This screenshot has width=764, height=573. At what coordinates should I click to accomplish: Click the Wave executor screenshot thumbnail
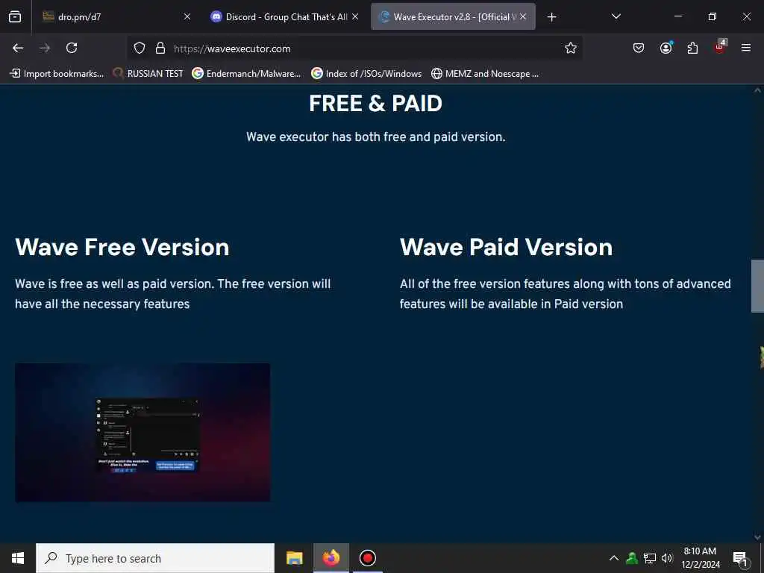143,432
